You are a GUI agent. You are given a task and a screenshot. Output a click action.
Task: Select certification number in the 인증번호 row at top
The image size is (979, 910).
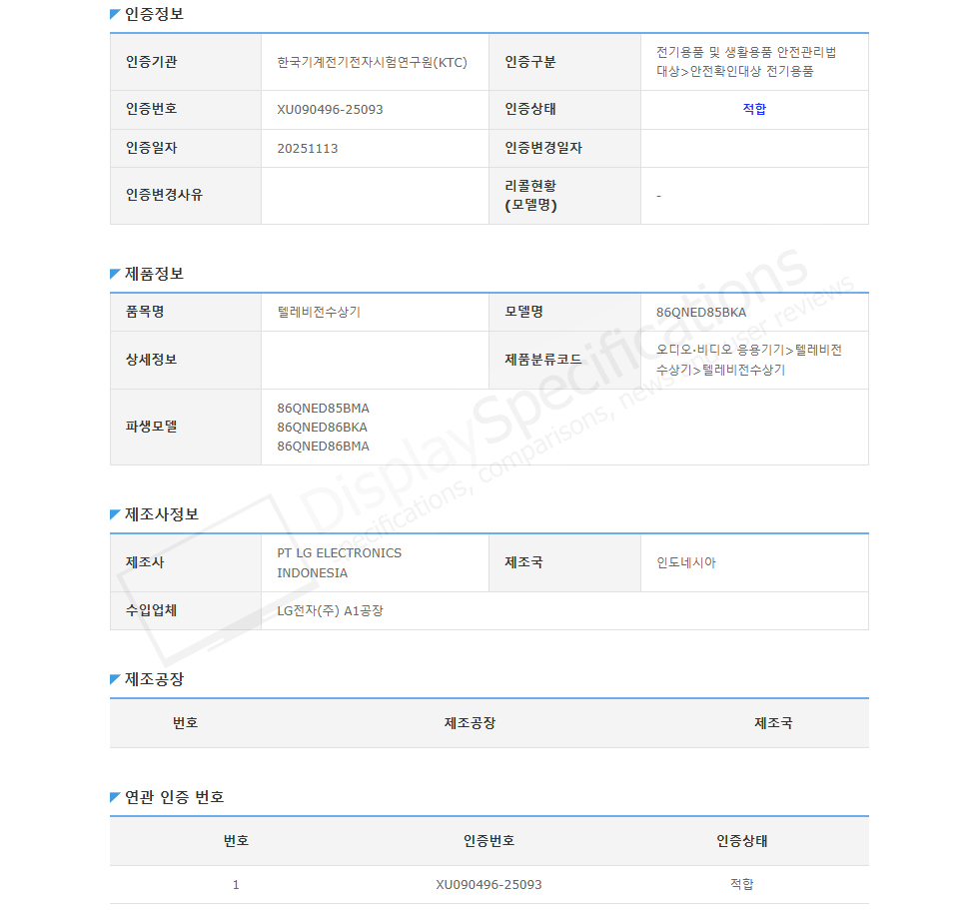click(330, 110)
